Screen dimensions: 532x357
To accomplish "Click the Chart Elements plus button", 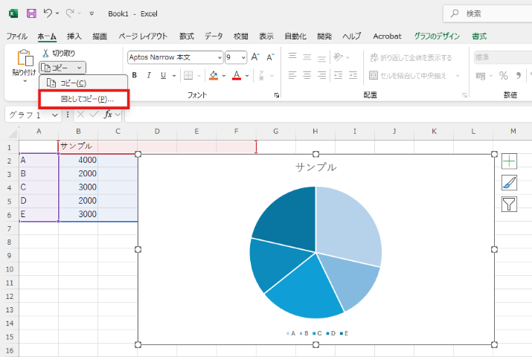I will [509, 161].
